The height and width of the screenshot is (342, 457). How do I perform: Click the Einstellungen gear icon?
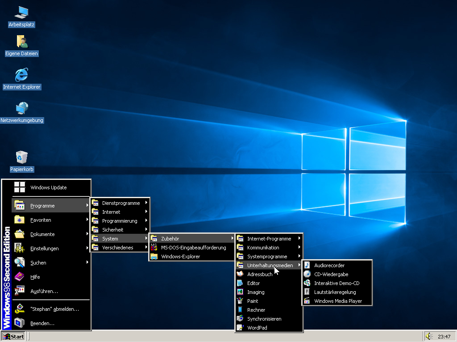pyautogui.click(x=19, y=248)
